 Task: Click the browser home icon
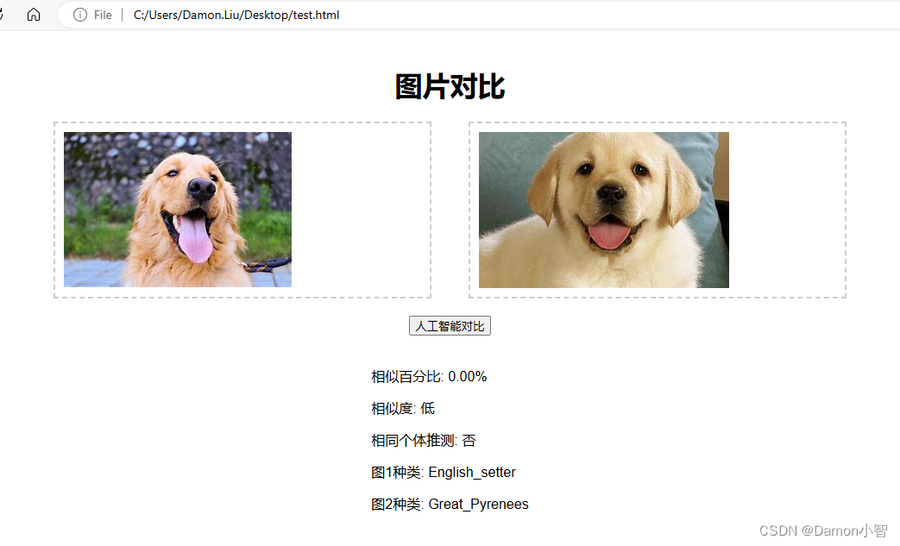point(33,14)
